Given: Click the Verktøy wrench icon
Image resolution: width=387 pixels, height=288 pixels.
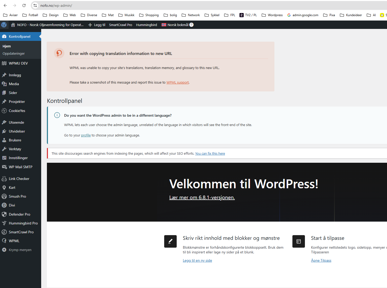Looking at the screenshot, I should click(x=4, y=149).
